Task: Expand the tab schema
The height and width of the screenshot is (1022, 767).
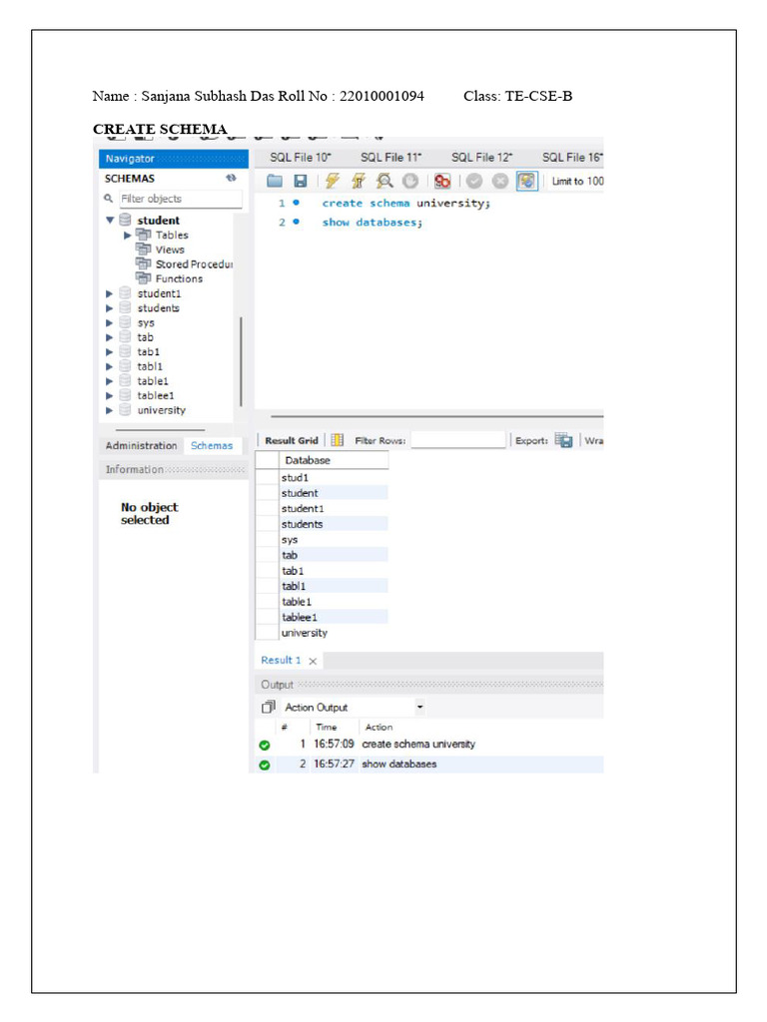Action: (110, 337)
